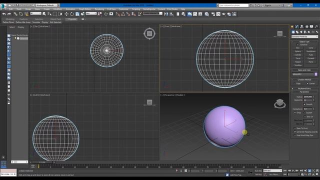The height and width of the screenshot is (180, 320).
Task: Click the purple object color swatch
Action: [x=316, y=74]
